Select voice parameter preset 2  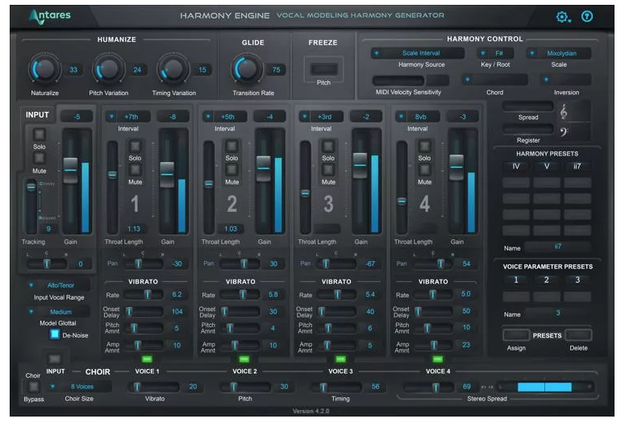click(x=546, y=280)
